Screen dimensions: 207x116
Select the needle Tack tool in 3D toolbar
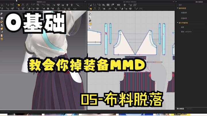[33, 5]
